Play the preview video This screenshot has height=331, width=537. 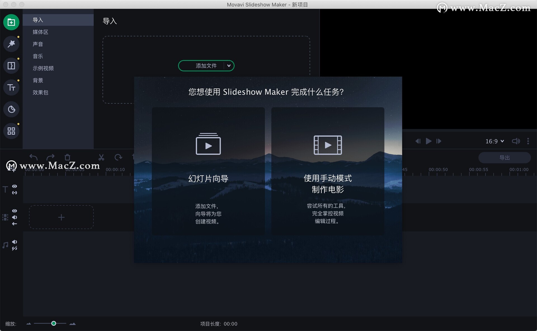point(428,141)
